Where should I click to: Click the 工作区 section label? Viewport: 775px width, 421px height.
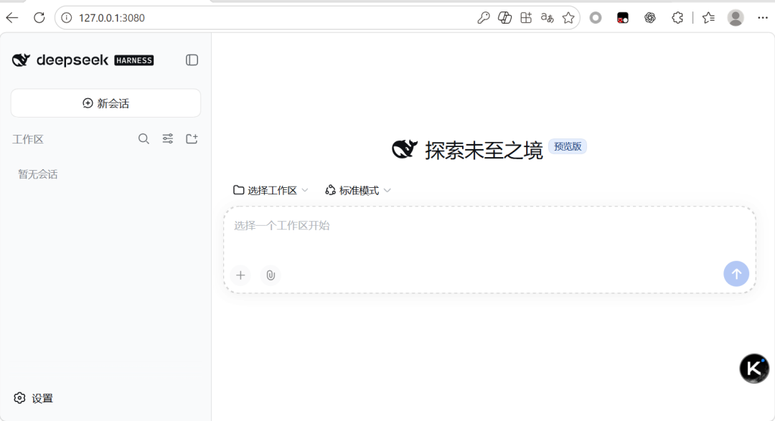click(28, 139)
